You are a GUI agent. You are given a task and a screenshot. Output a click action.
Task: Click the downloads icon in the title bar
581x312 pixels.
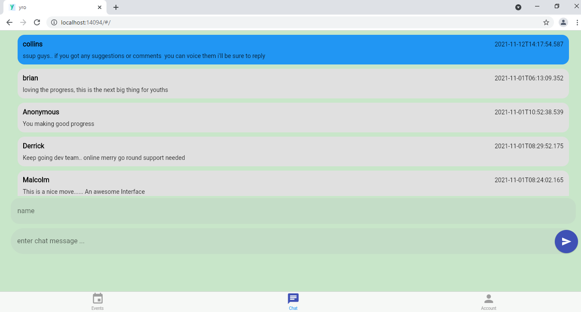click(518, 6)
